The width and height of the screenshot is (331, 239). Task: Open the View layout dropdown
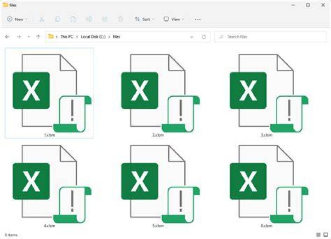point(174,19)
